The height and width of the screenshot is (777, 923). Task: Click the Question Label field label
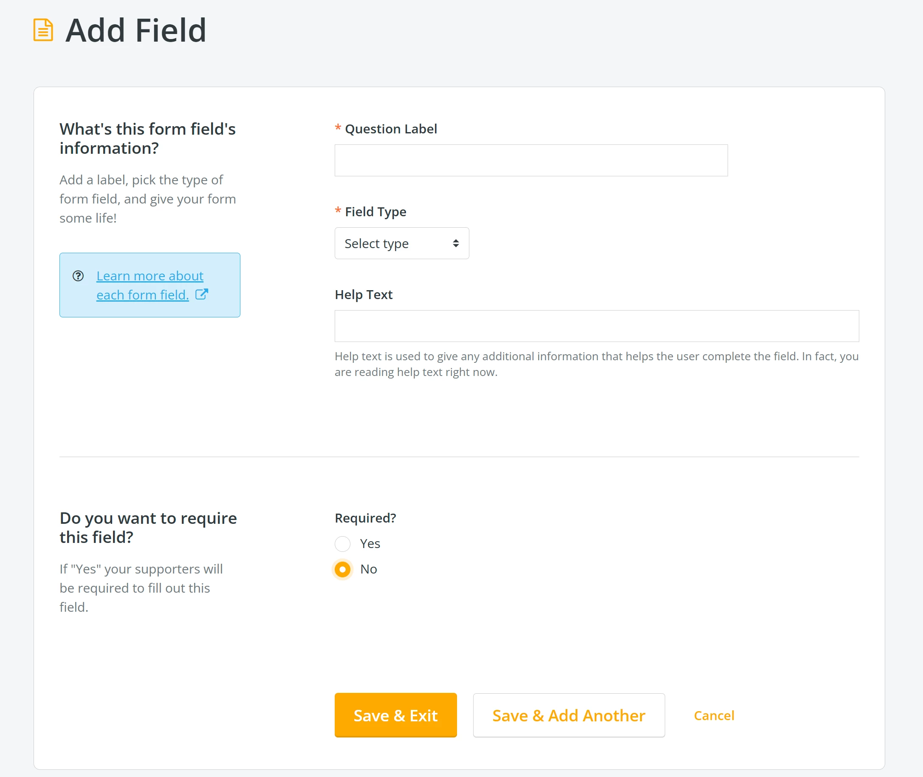[391, 129]
